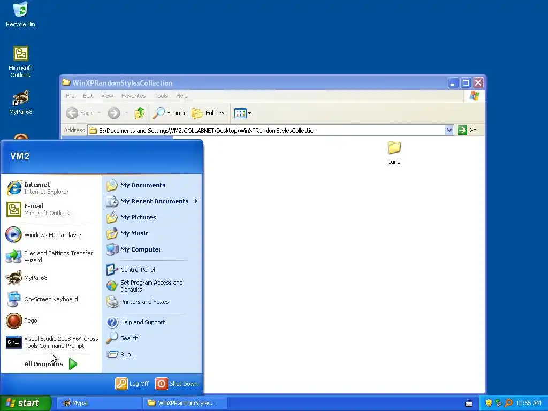Click the Log Off button
The width and height of the screenshot is (548, 411).
click(132, 384)
